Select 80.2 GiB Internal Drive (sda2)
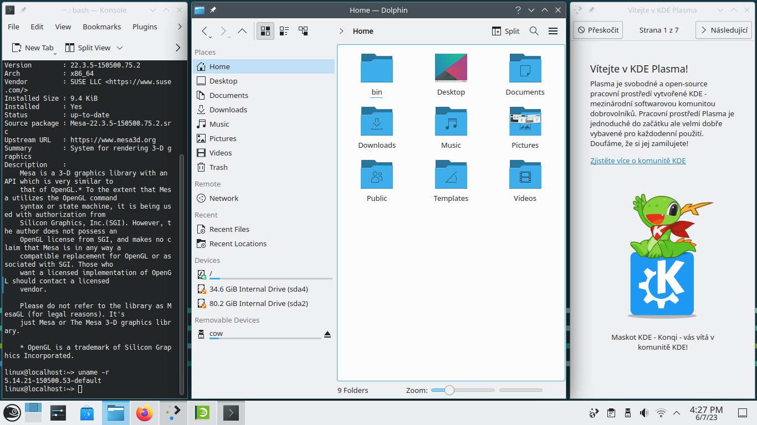757x425 pixels. click(264, 303)
